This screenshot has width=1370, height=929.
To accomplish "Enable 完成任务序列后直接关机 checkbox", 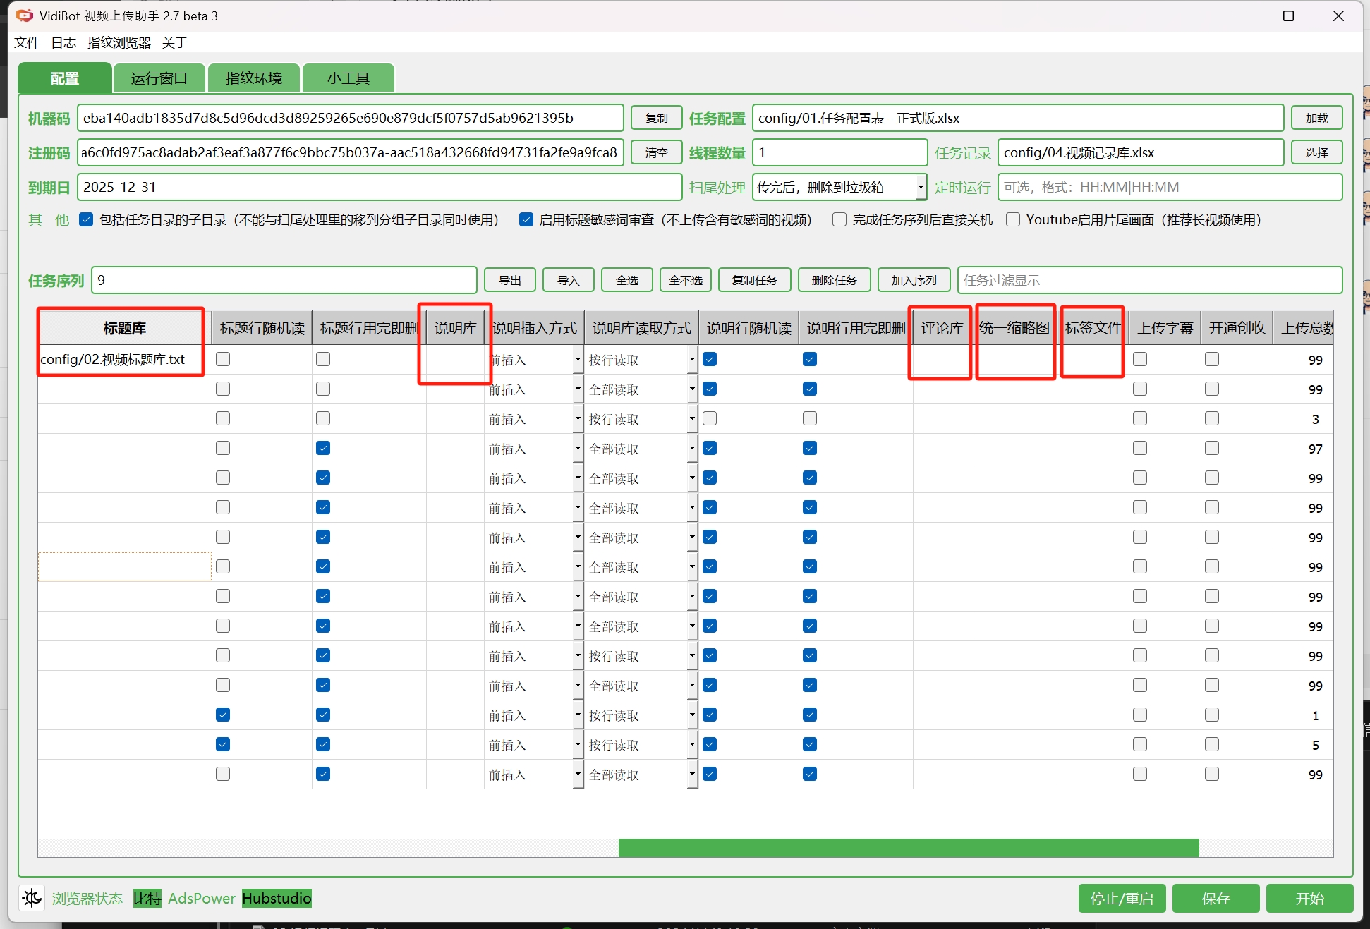I will coord(839,219).
